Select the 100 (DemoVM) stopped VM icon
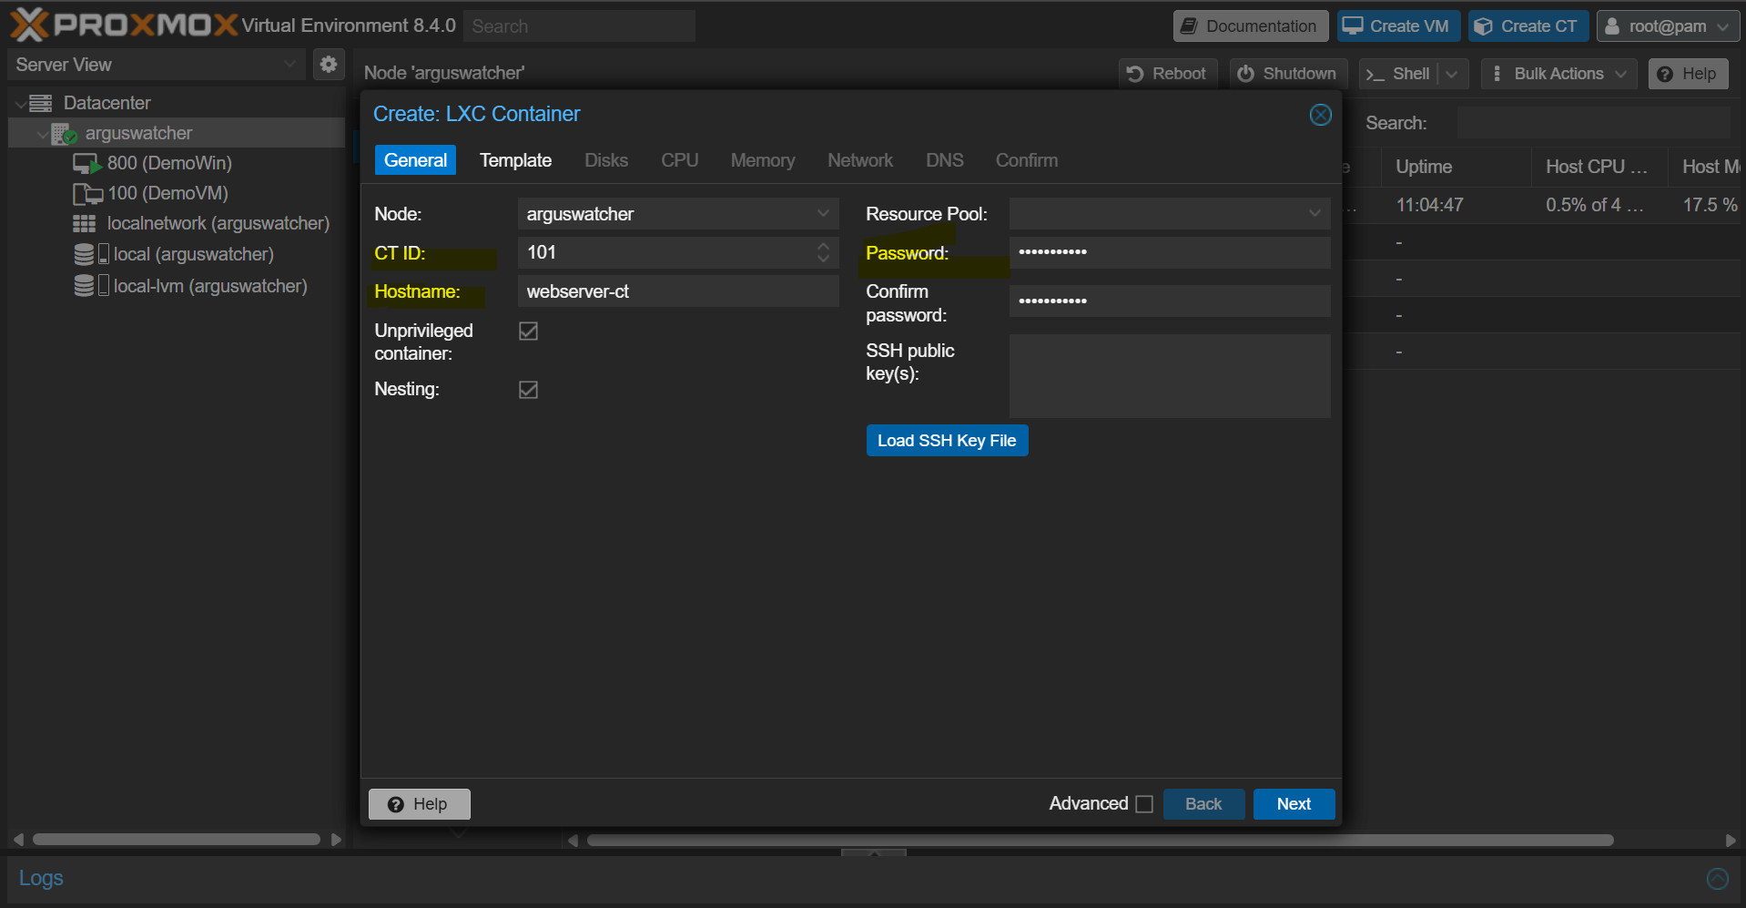 [x=86, y=194]
